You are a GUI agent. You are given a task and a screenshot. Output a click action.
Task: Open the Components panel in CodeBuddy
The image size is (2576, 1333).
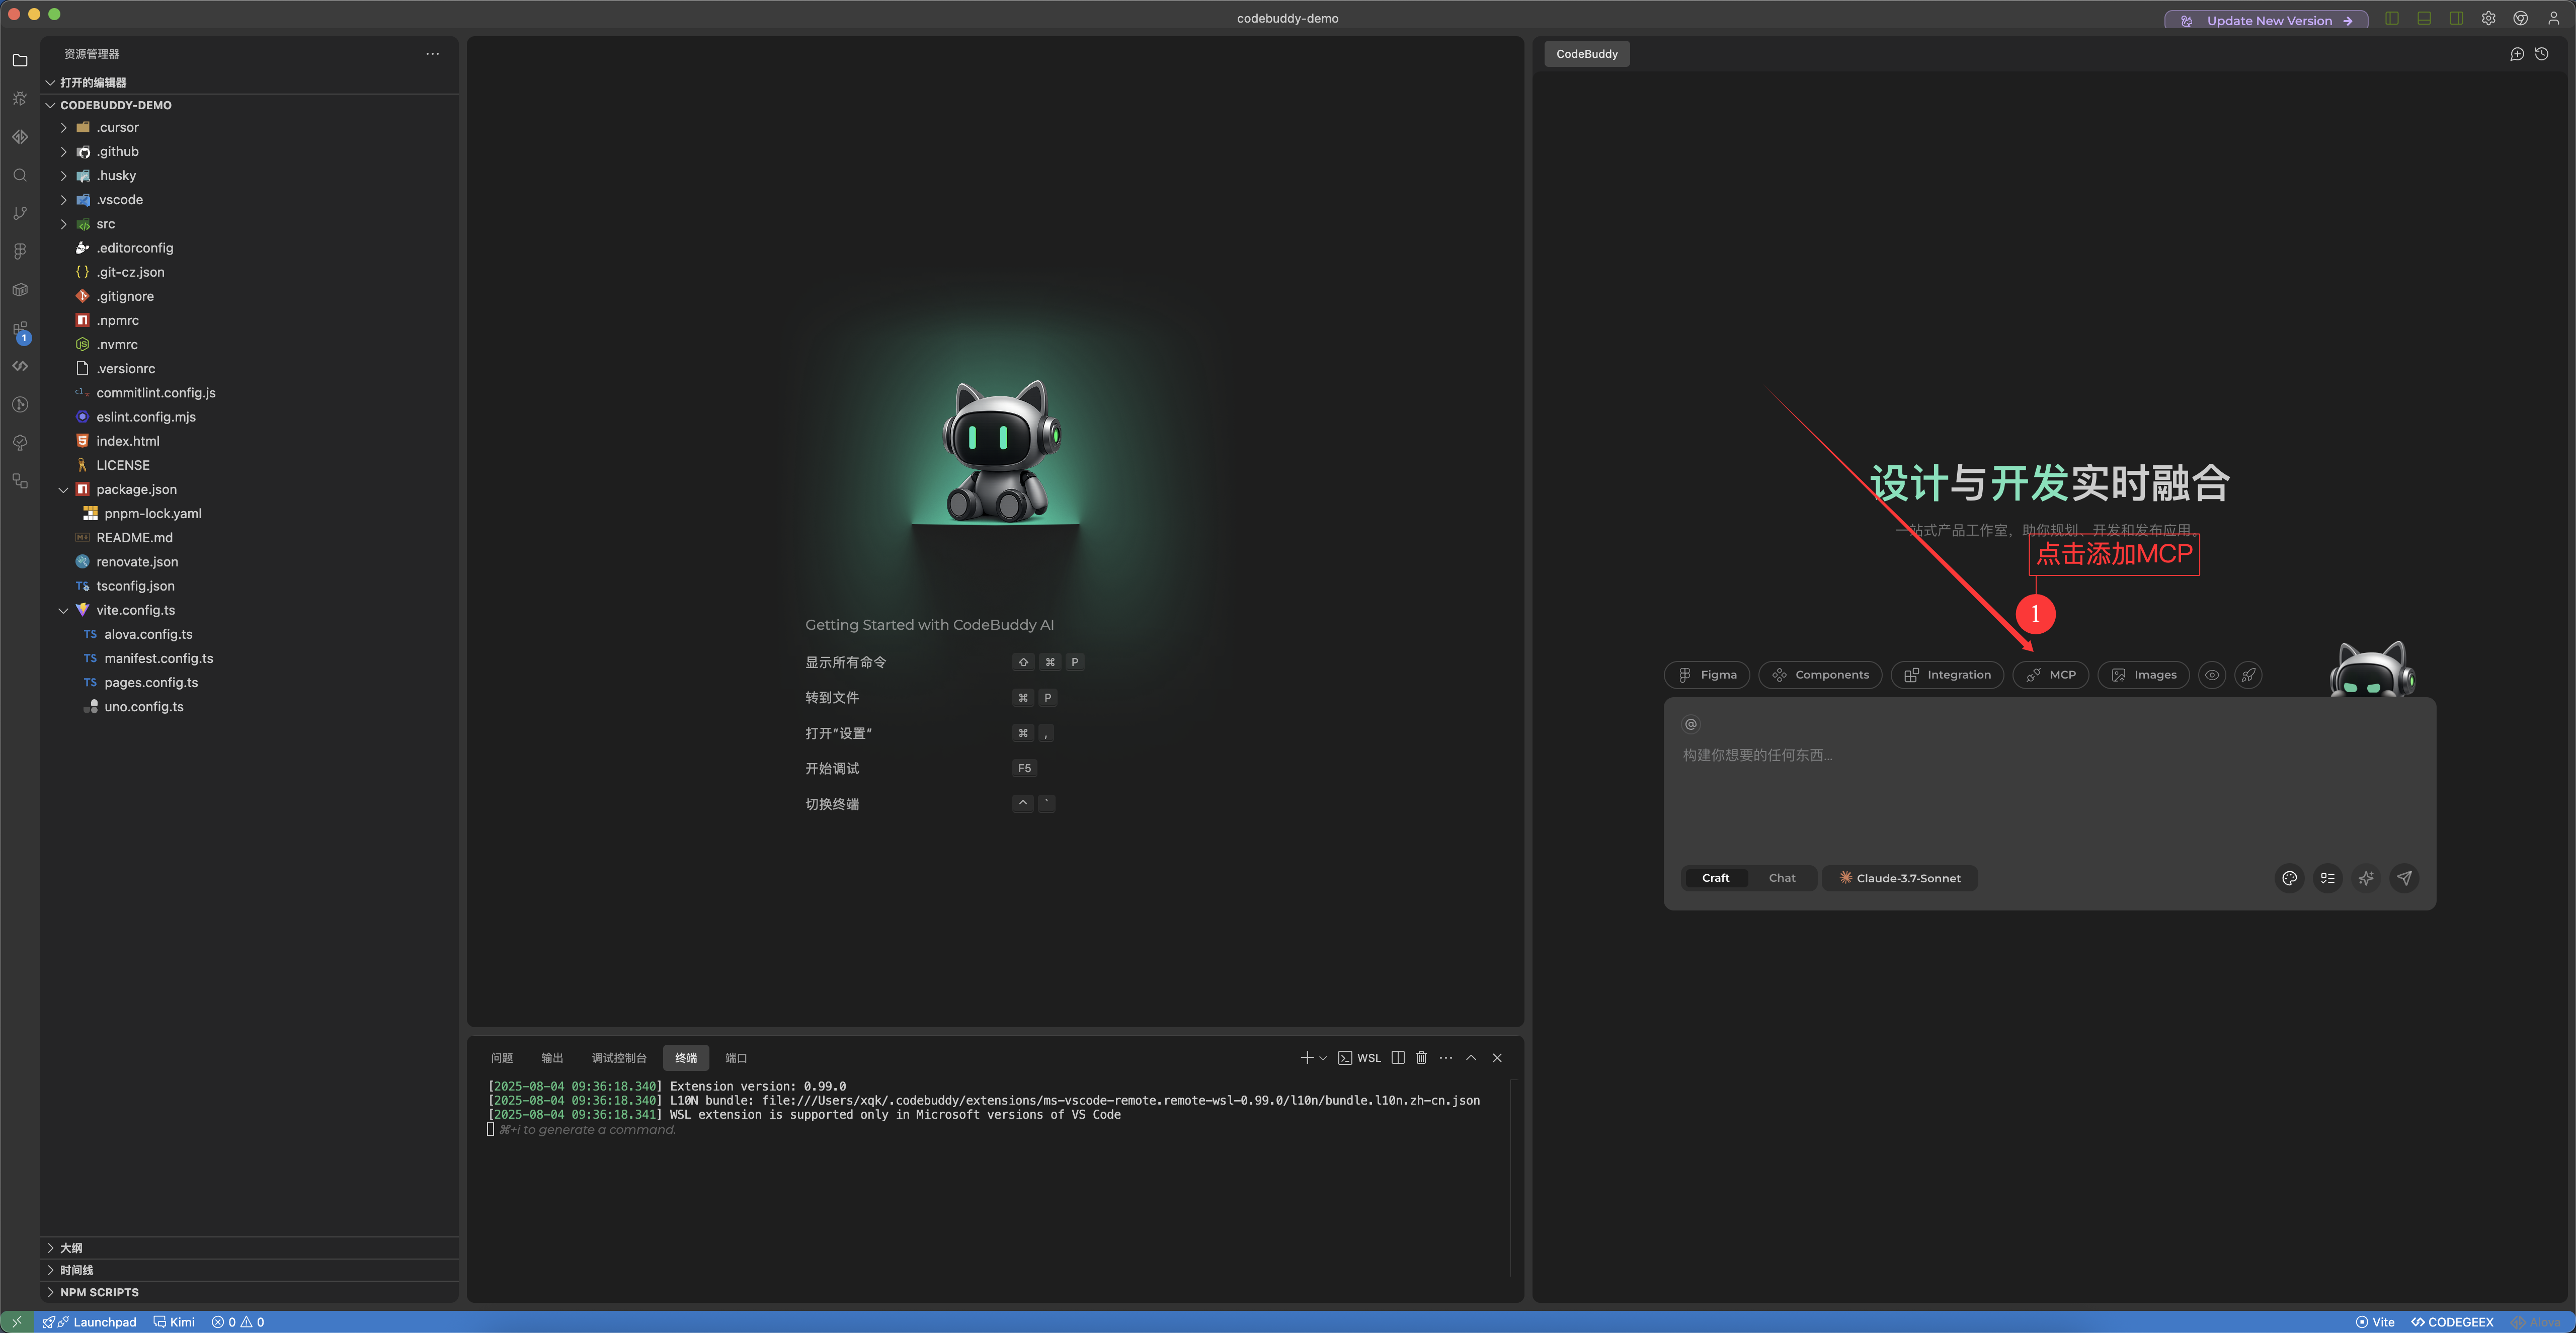tap(1820, 675)
